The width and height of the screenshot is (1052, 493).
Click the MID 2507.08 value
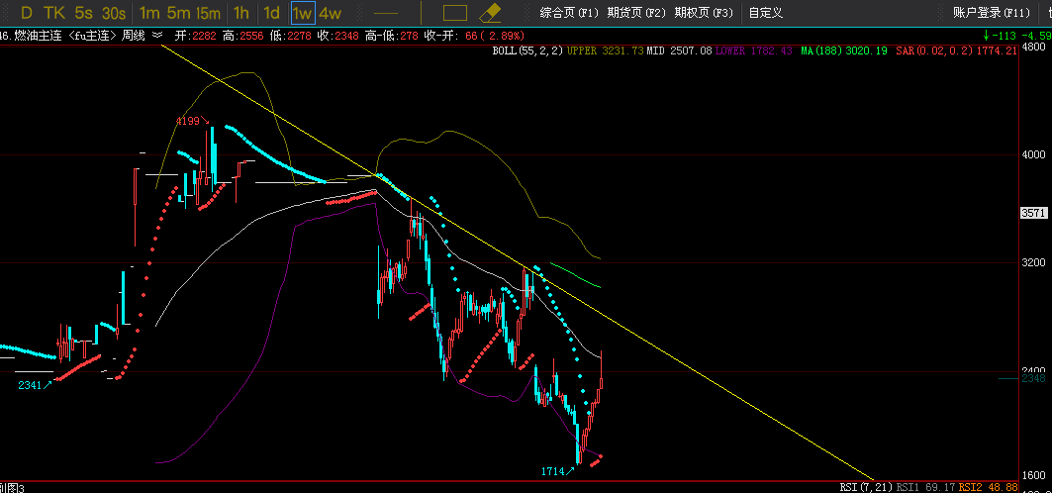[679, 50]
